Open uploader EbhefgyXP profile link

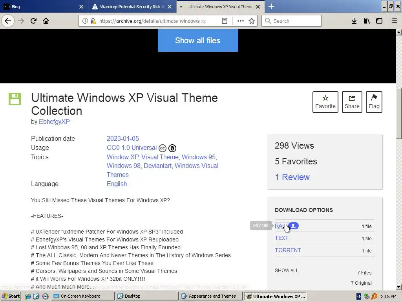tap(54, 122)
